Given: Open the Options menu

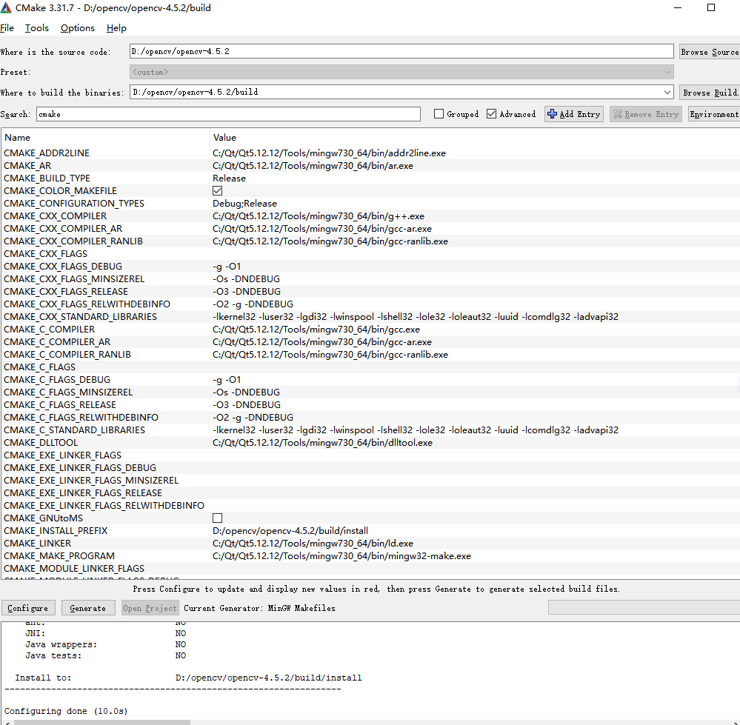Looking at the screenshot, I should 77,28.
